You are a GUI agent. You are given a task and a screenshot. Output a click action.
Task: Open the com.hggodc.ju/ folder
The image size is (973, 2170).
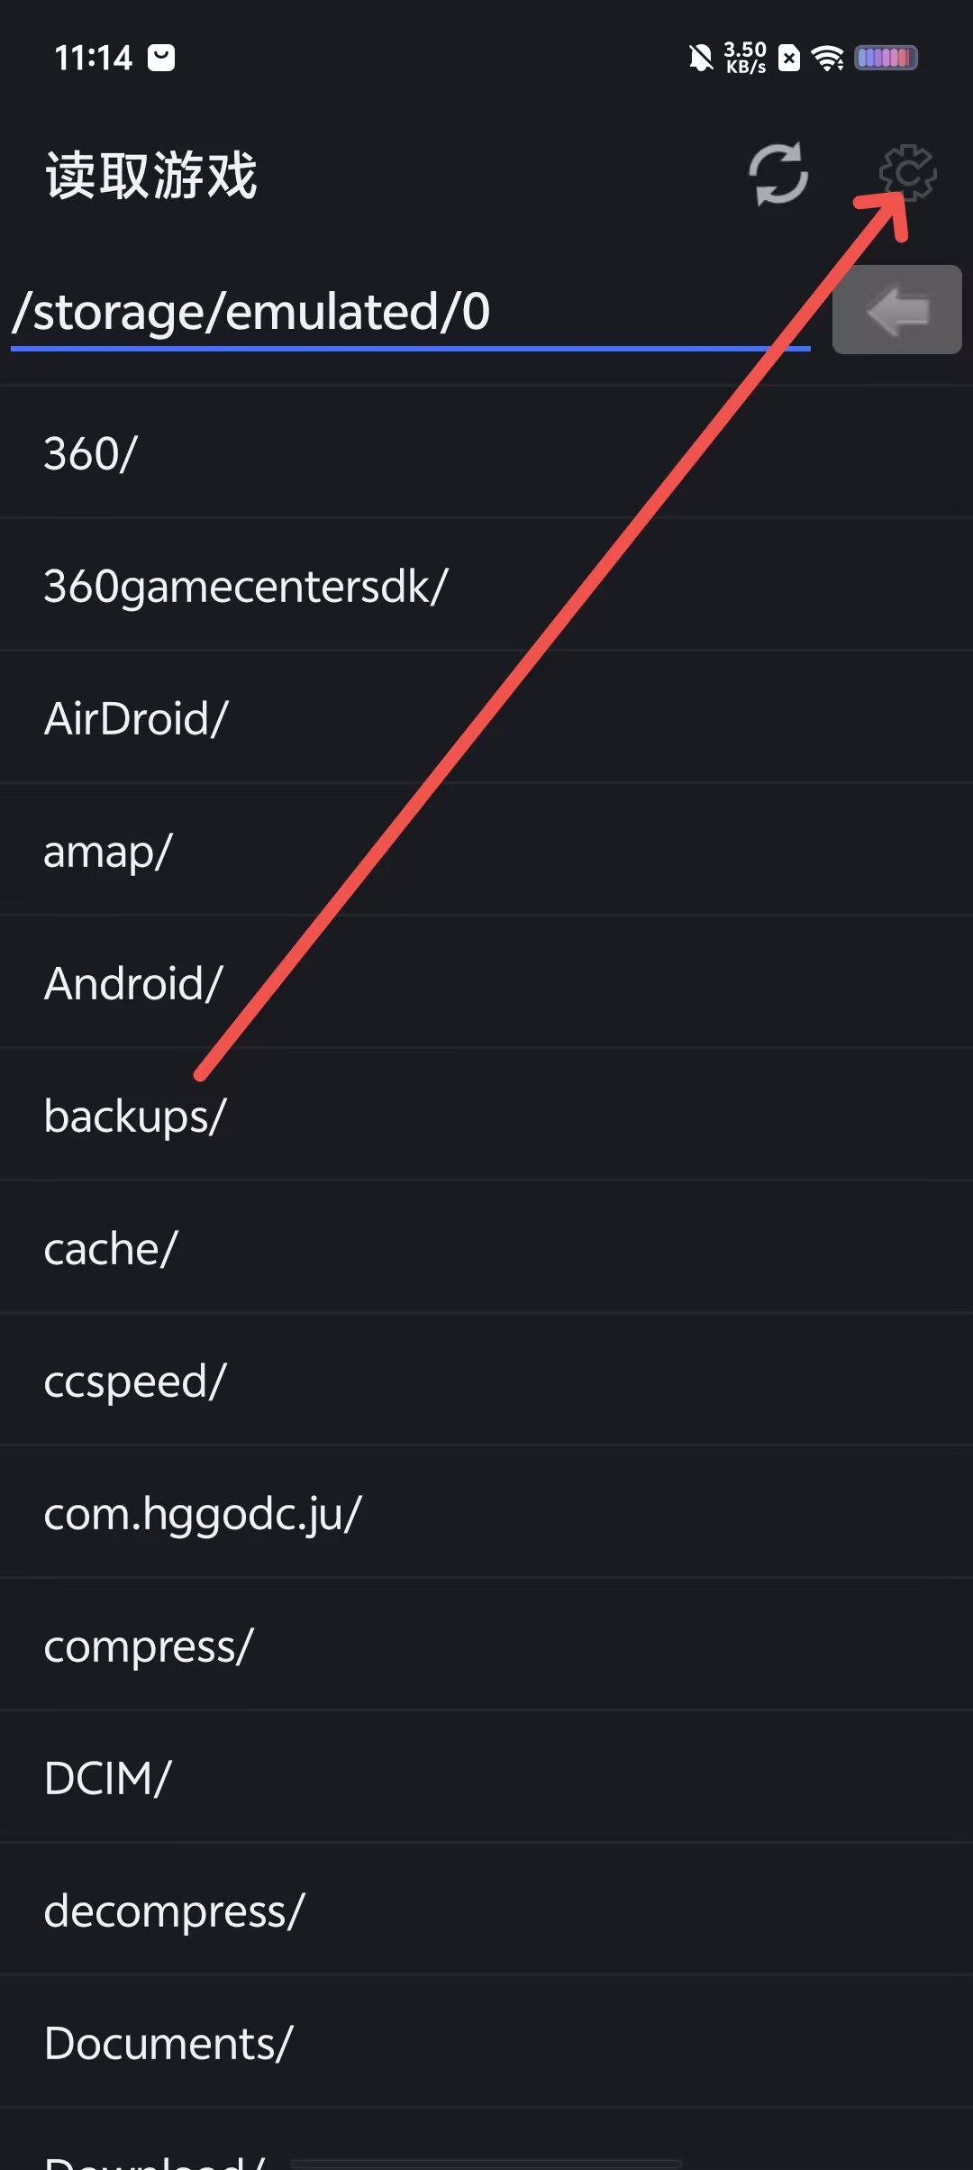point(486,1512)
